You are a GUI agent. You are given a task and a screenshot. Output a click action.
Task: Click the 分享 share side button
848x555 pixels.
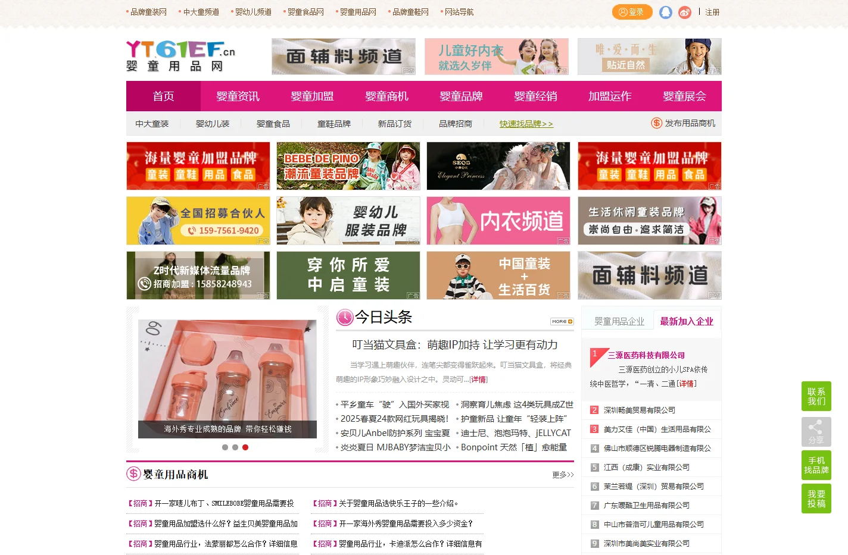(816, 432)
